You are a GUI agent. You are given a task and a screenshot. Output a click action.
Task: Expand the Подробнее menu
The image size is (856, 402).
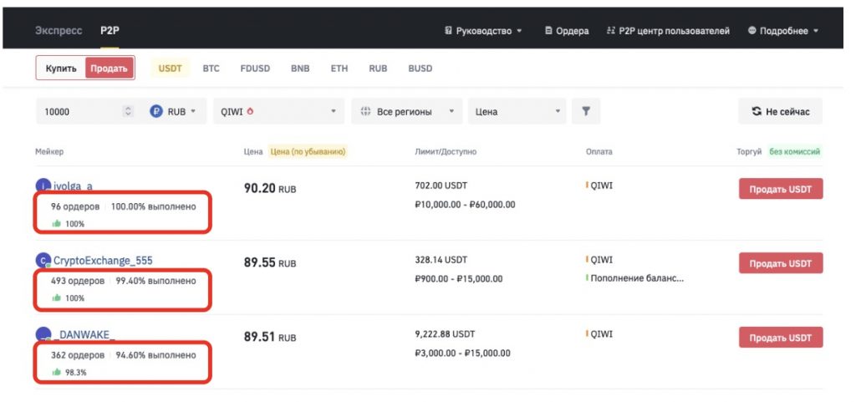783,31
